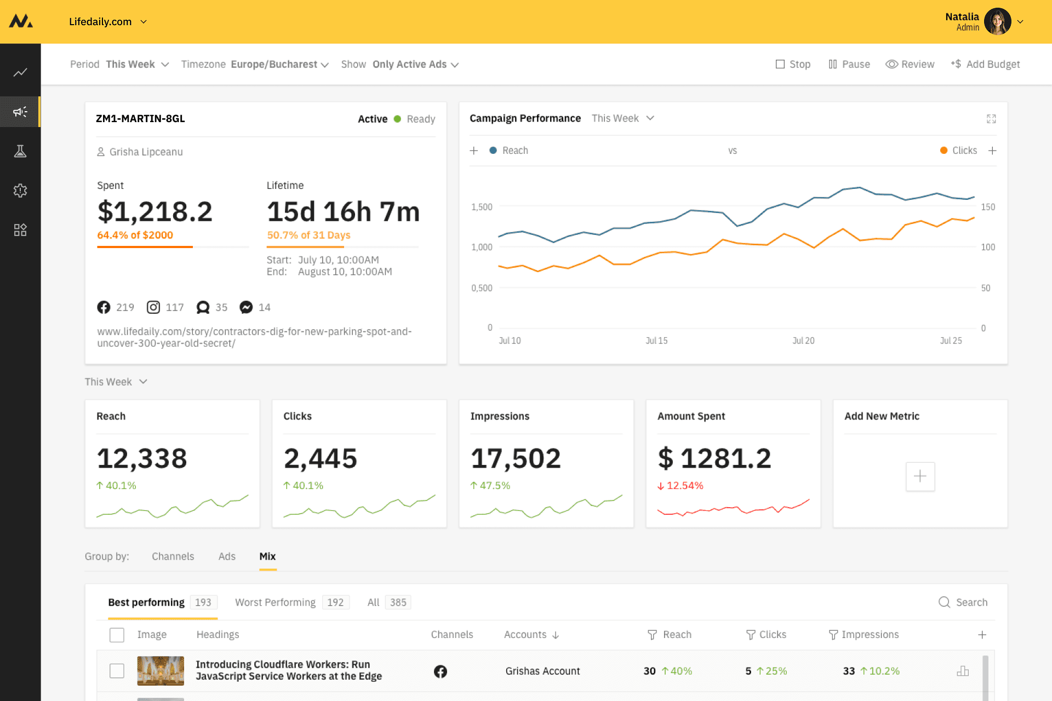Click the chart icon in Cloudflare row
Viewport: 1052px width, 701px height.
(963, 671)
